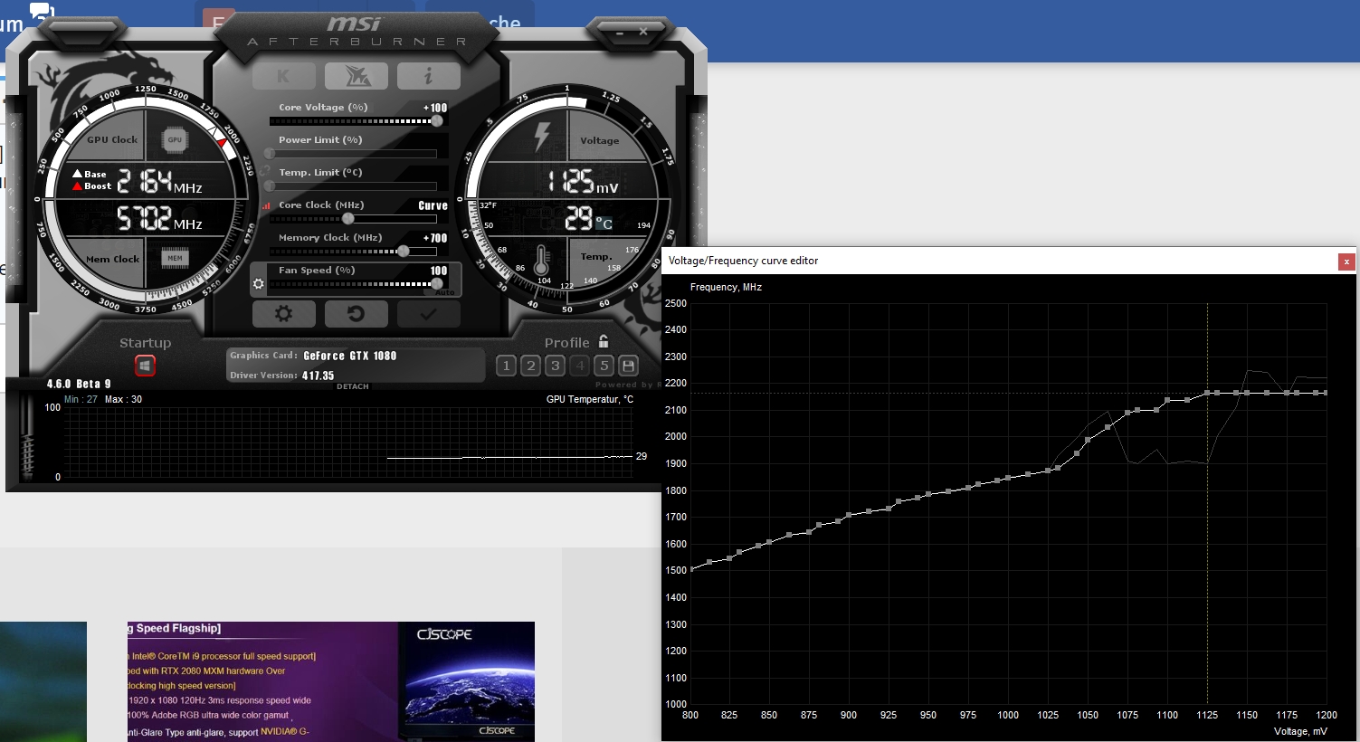
Task: Open the information (i) panel
Action: point(429,76)
